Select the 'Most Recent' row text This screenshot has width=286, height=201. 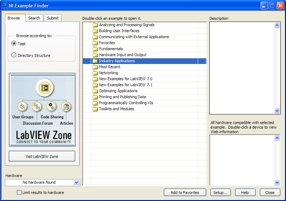click(109, 67)
